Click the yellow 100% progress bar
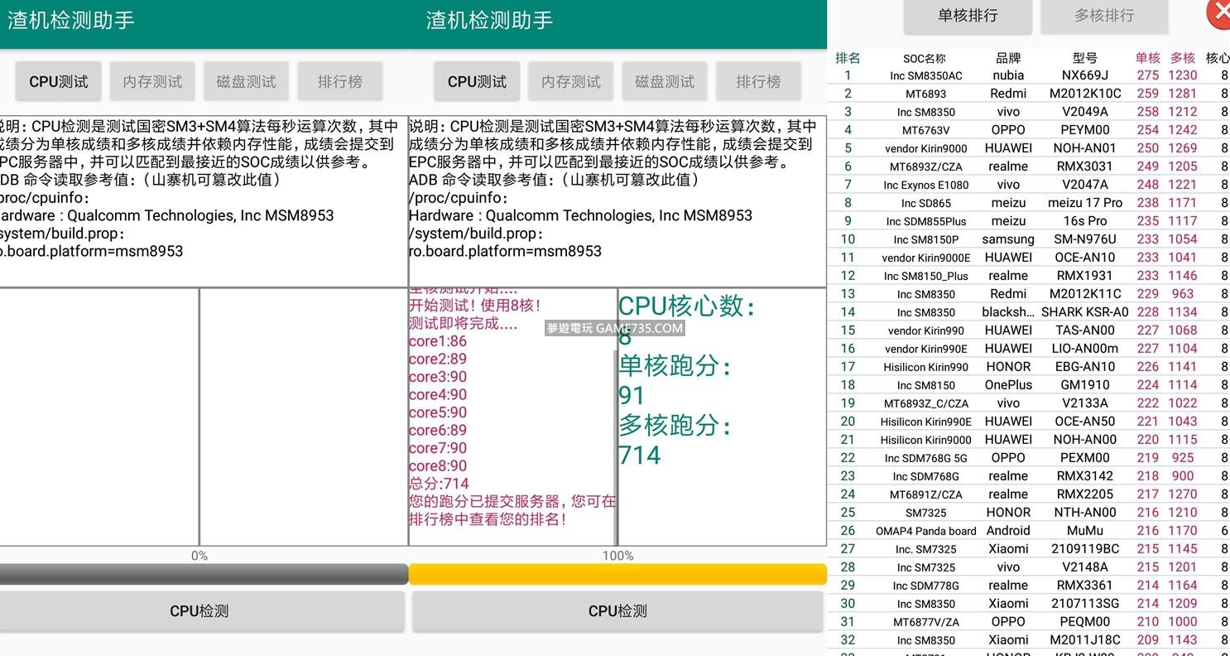 (617, 574)
